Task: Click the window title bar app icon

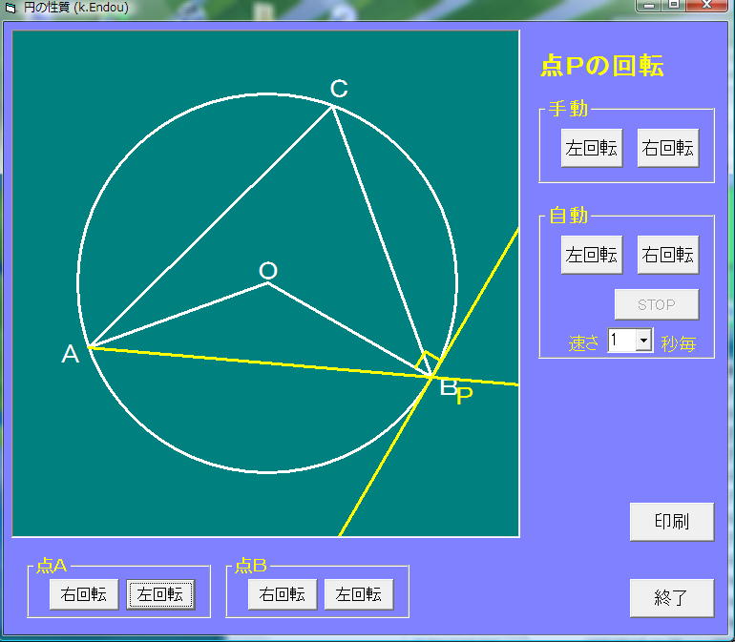Action: point(10,8)
